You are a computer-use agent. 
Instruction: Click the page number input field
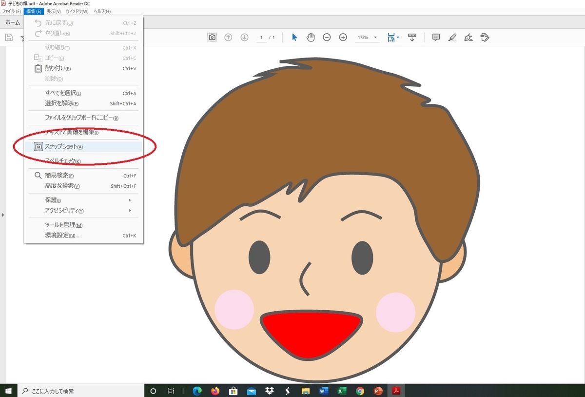261,38
